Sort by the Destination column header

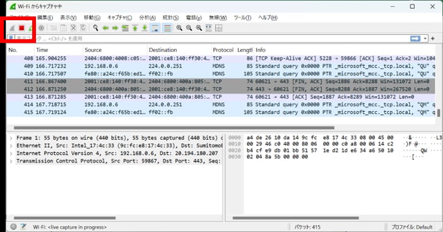179,50
